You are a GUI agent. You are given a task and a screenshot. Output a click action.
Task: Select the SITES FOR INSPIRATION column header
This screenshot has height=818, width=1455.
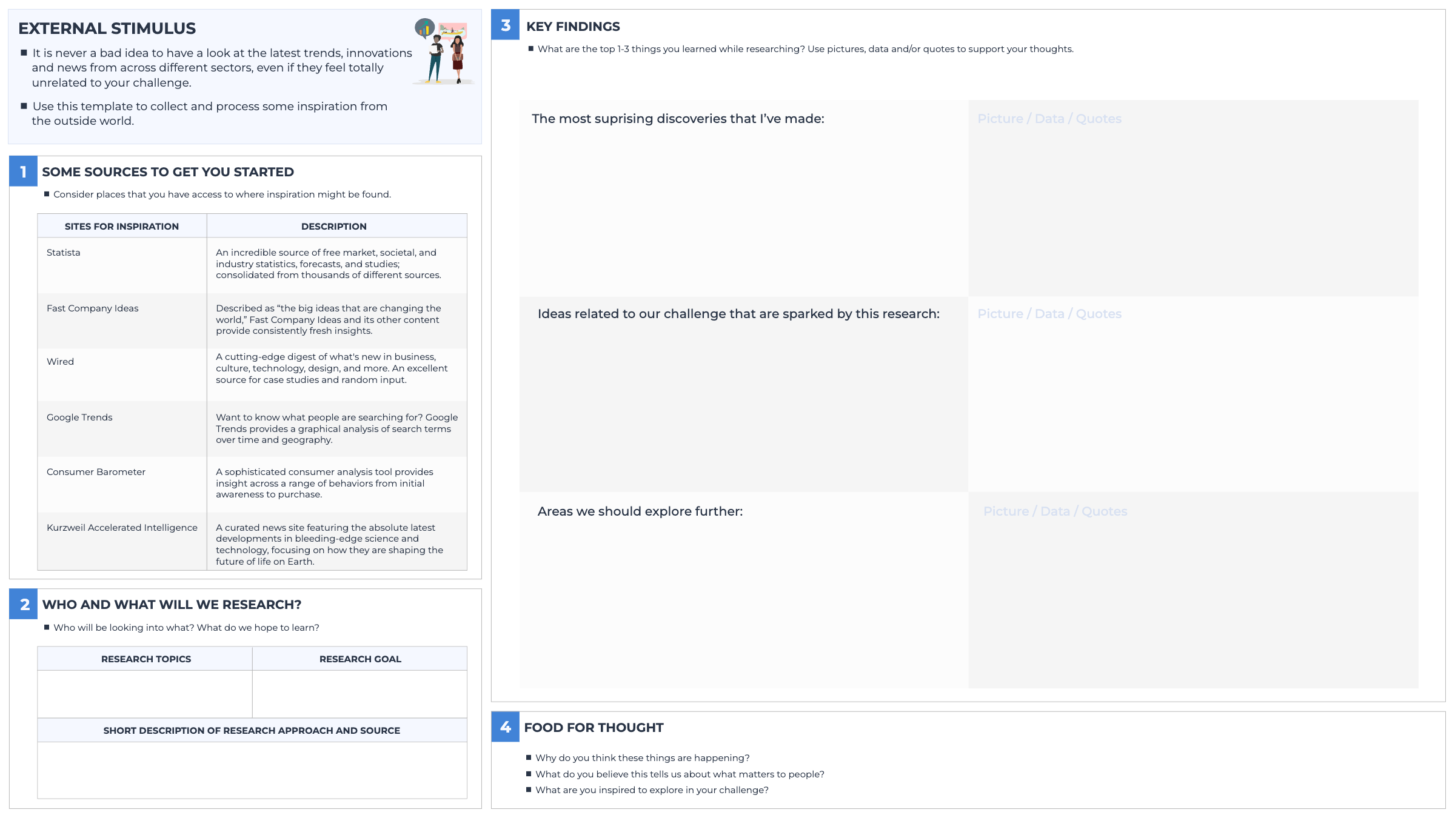coord(122,226)
